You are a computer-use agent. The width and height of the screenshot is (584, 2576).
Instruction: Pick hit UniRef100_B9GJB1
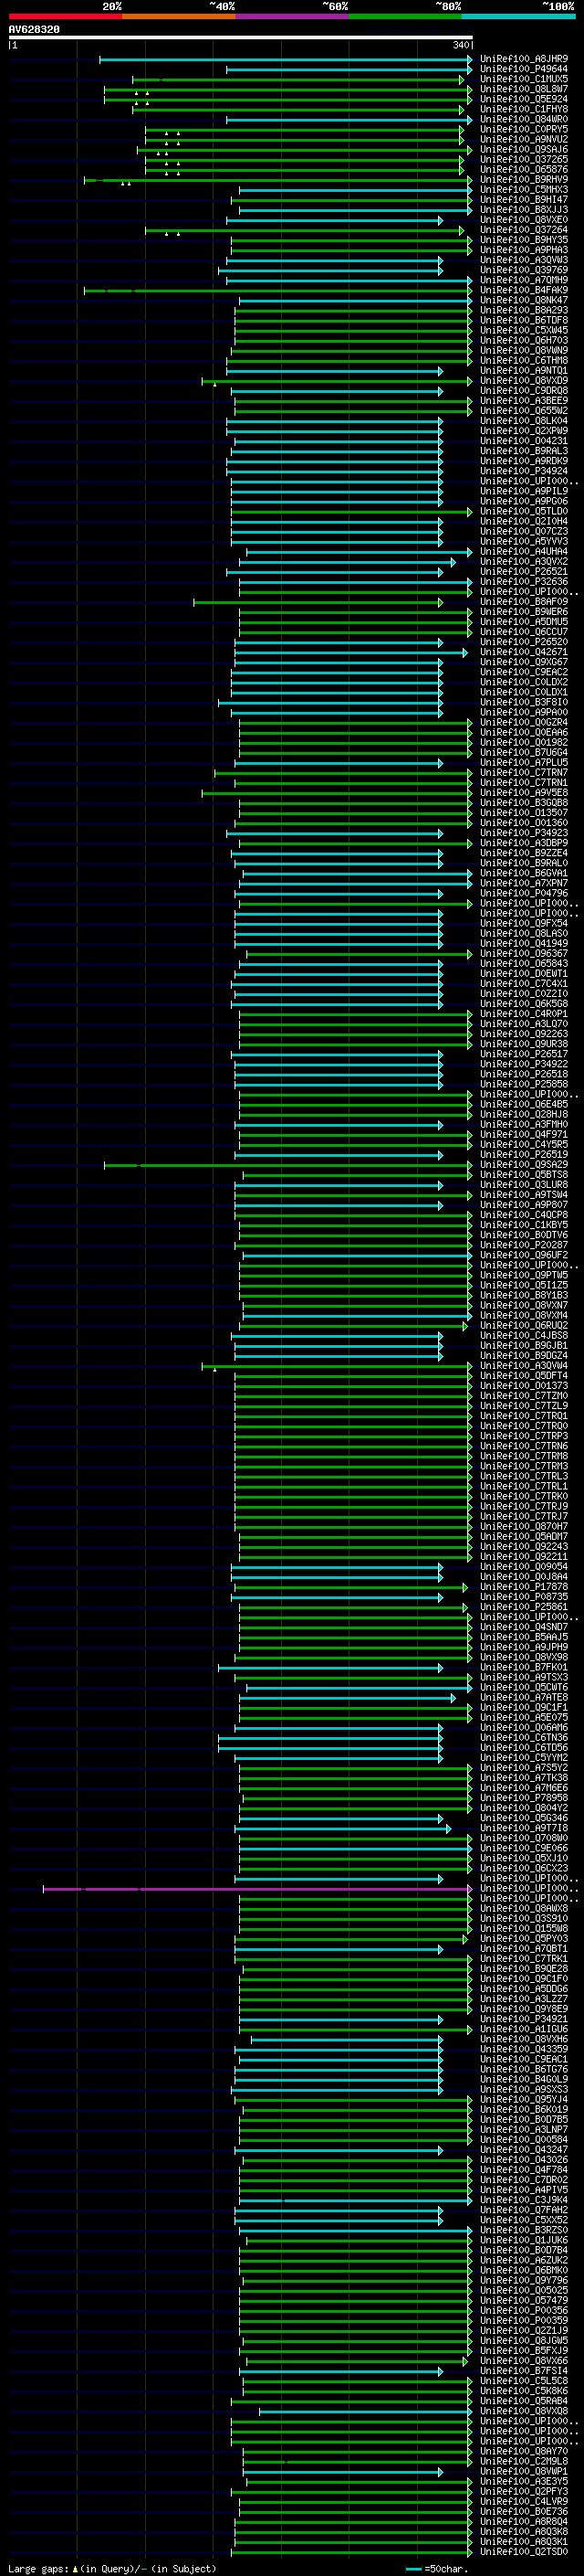point(524,1346)
